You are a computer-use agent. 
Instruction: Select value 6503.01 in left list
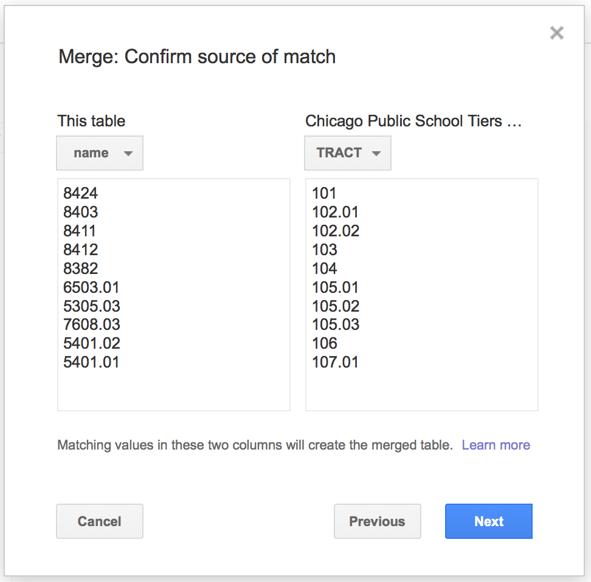[91, 287]
